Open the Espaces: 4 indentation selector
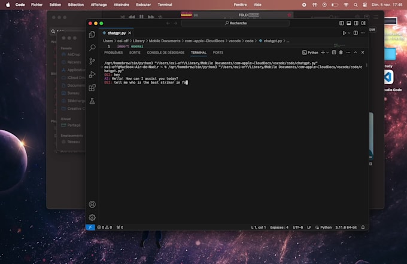 click(279, 227)
